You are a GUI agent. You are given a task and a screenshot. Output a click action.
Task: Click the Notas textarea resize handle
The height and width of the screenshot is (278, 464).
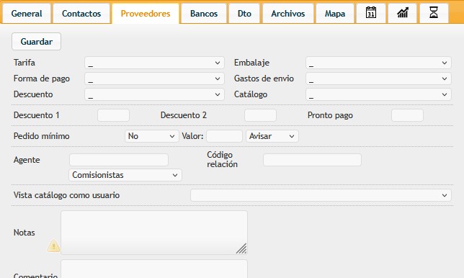coord(241,248)
